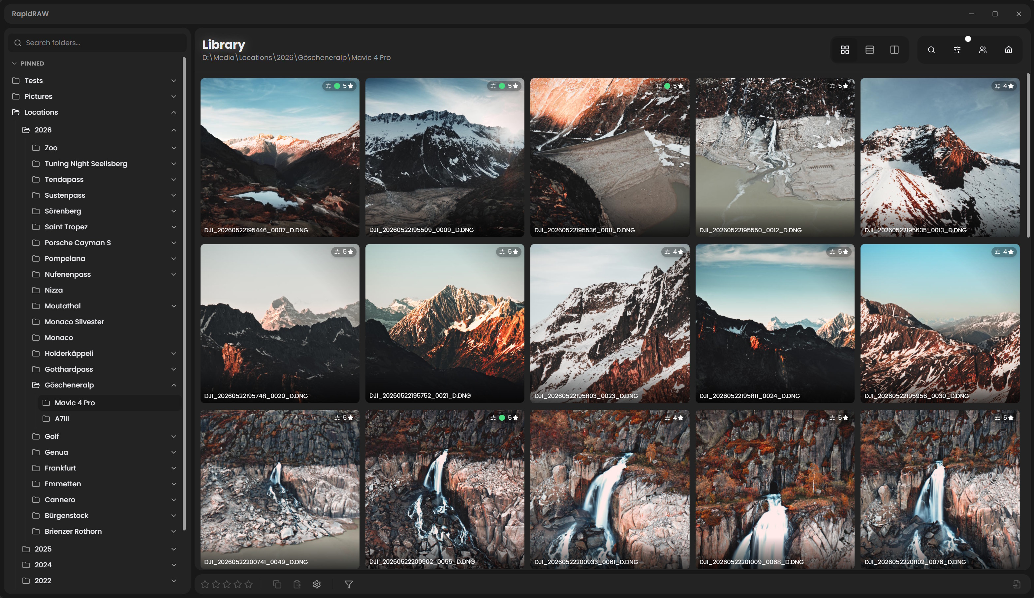Click the Sustenpass folder icon
The image size is (1034, 598).
coord(36,195)
